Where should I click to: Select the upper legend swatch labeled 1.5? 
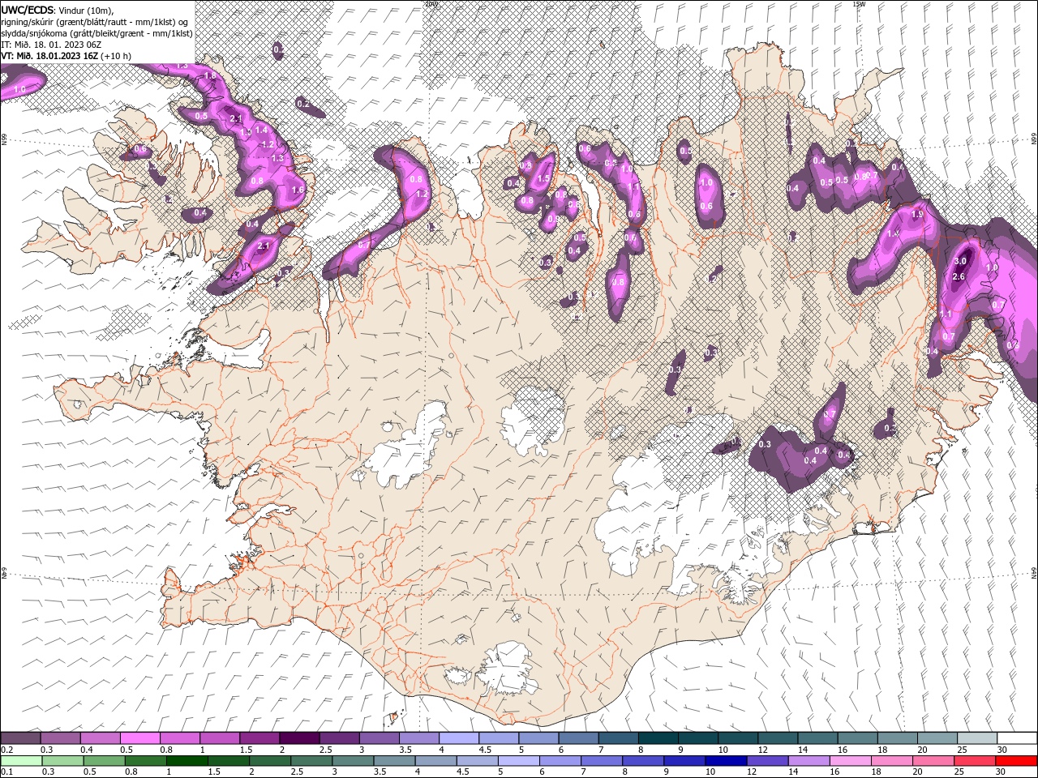click(259, 738)
